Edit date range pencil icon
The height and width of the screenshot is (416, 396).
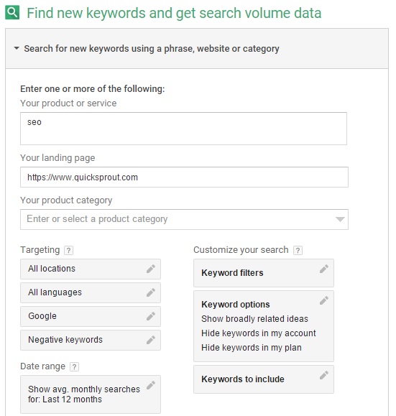tap(151, 385)
